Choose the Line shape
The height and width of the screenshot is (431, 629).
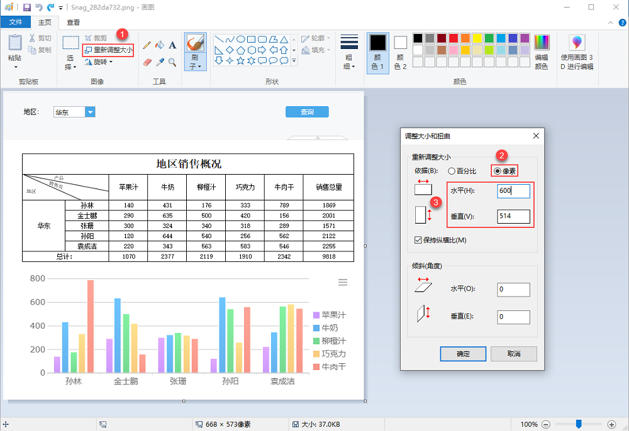(219, 39)
